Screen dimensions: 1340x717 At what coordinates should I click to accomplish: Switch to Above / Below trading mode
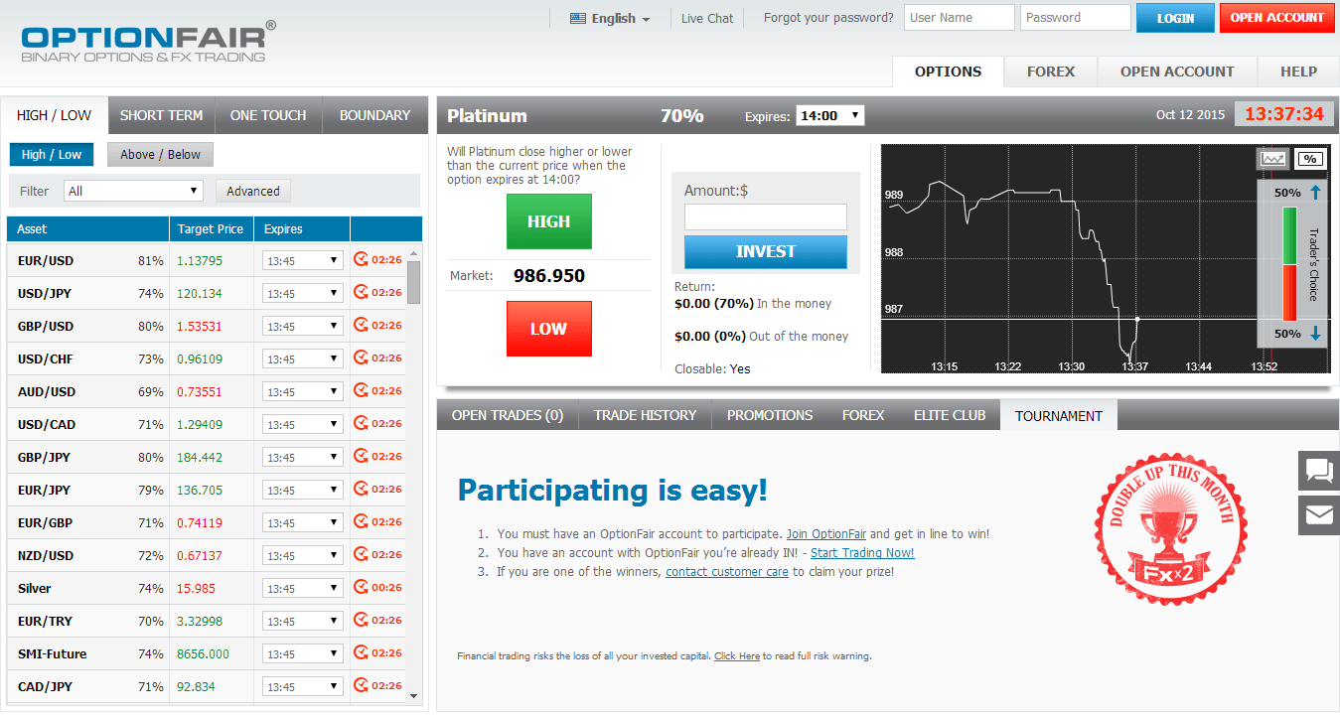(160, 154)
